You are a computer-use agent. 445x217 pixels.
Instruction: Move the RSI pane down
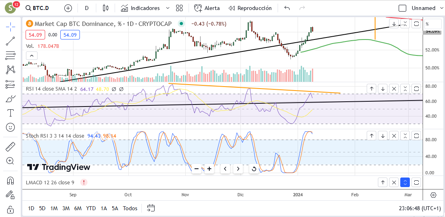coord(383,89)
